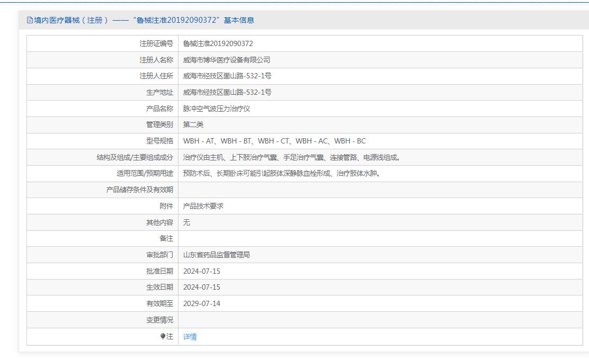Click the document icon before 境内医疗器械

pyautogui.click(x=30, y=20)
